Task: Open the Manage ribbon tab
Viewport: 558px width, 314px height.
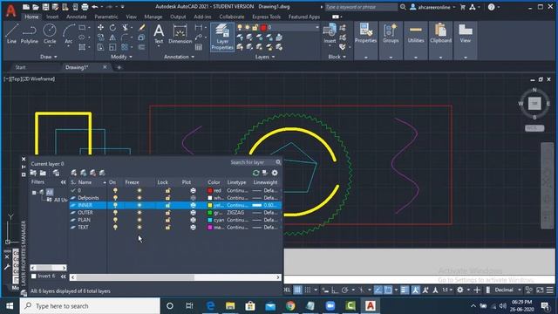Action: pyautogui.click(x=153, y=17)
